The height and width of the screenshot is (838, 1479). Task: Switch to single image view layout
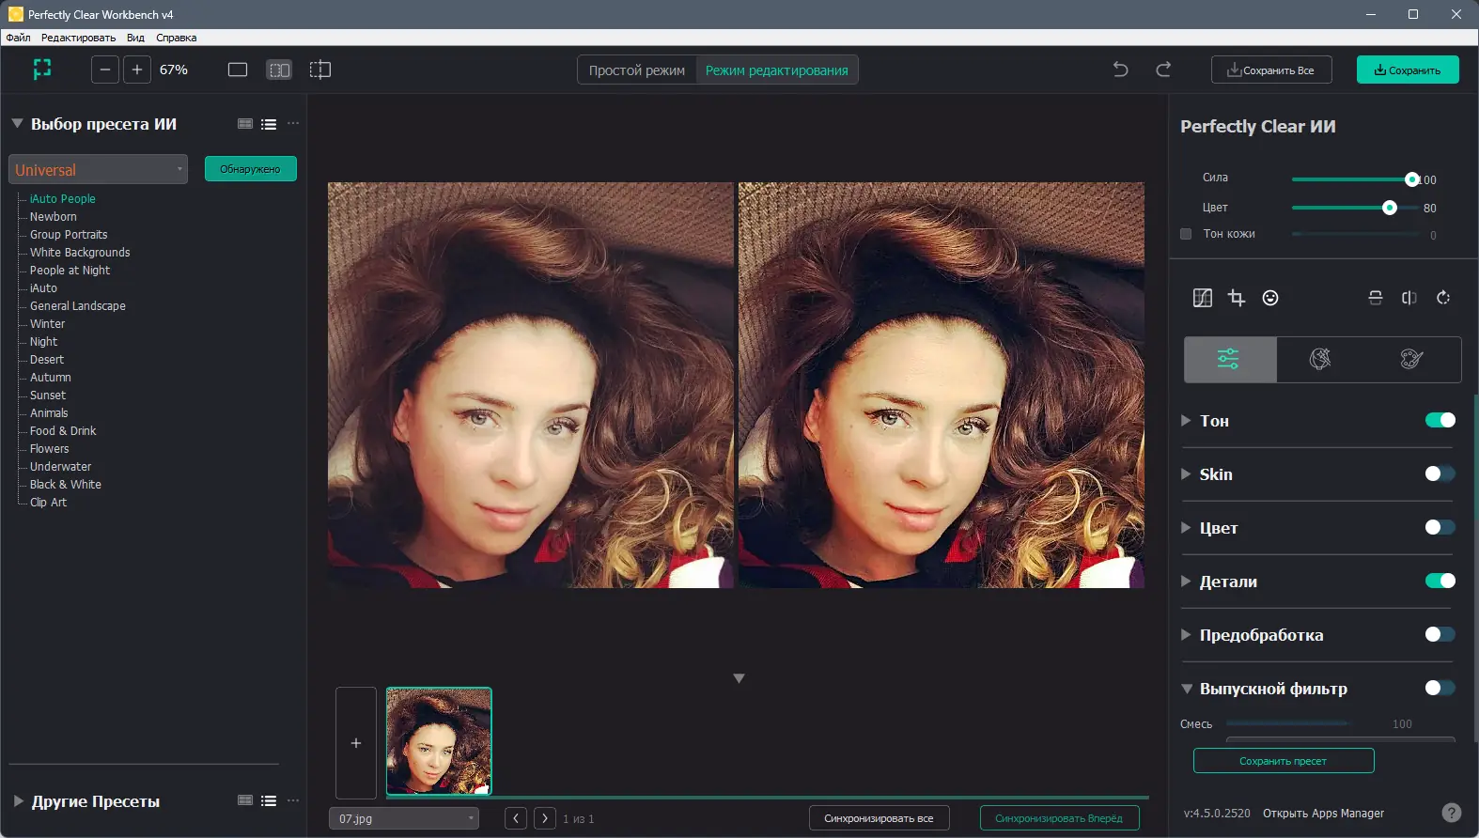coord(238,70)
